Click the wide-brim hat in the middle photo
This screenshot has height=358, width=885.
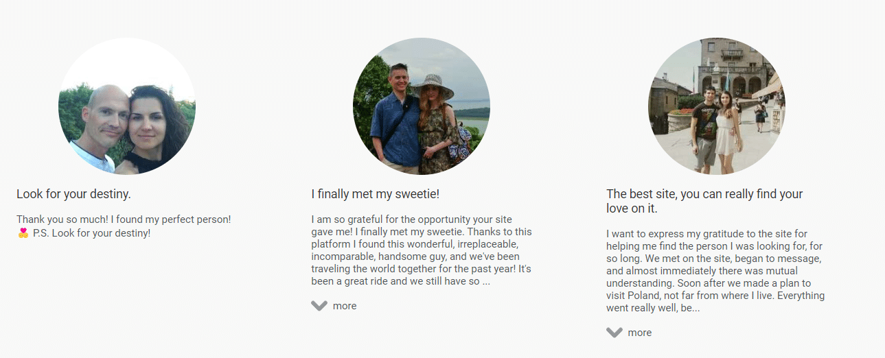[432, 86]
